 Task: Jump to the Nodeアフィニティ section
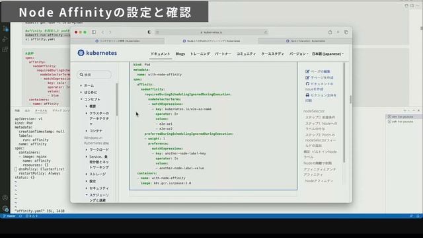pyautogui.click(x=319, y=180)
